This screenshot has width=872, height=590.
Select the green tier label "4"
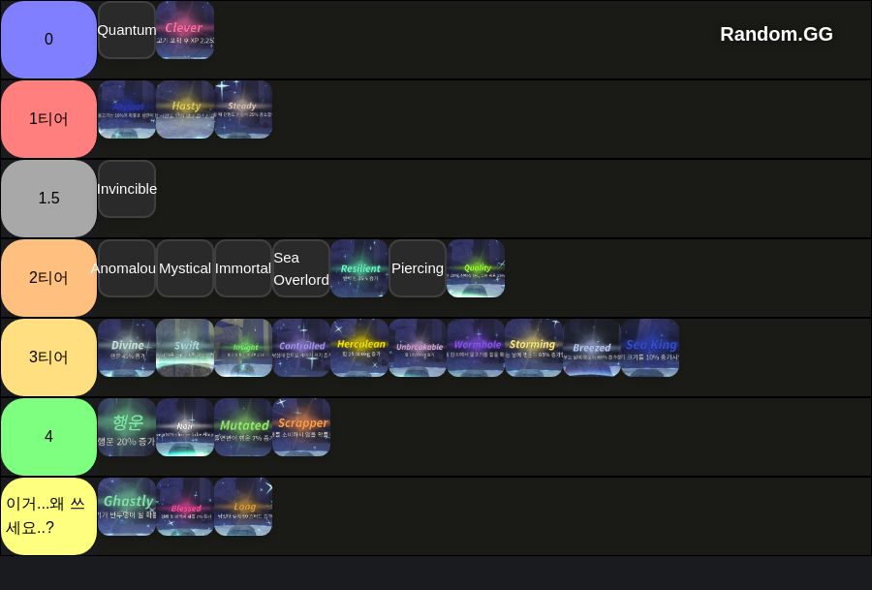[x=49, y=437]
